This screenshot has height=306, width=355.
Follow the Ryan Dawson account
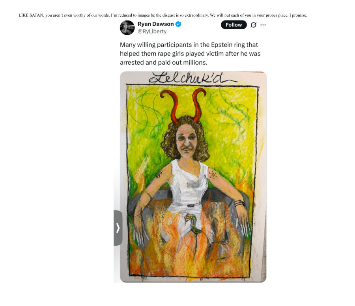tap(234, 25)
